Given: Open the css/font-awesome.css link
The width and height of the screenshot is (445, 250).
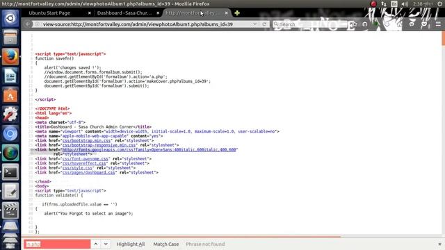Looking at the screenshot, I should [85, 159].
